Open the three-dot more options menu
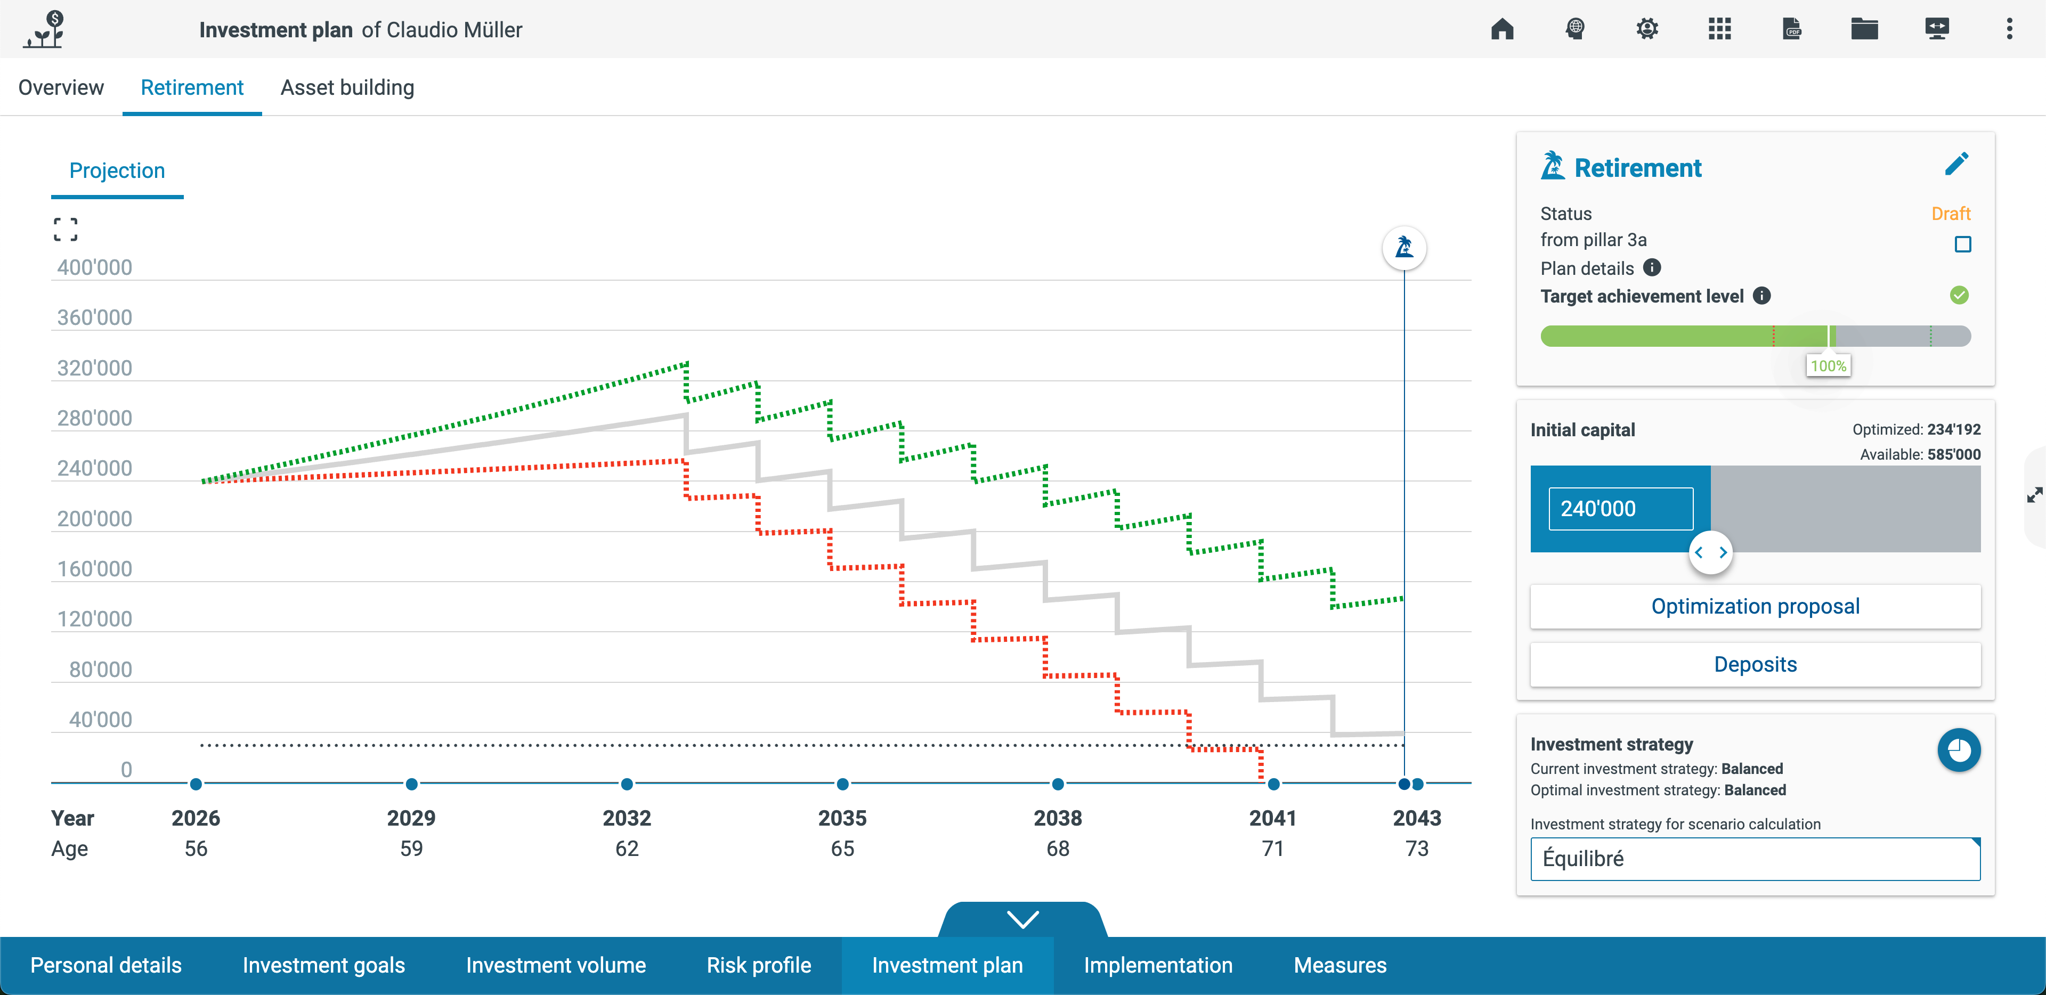This screenshot has height=995, width=2046. (x=2009, y=29)
